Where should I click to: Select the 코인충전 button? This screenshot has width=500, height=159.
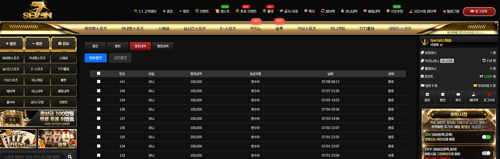coord(120,58)
